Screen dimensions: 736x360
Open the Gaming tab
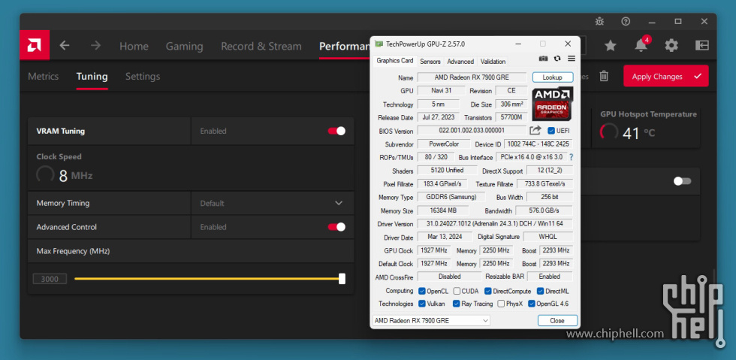185,46
